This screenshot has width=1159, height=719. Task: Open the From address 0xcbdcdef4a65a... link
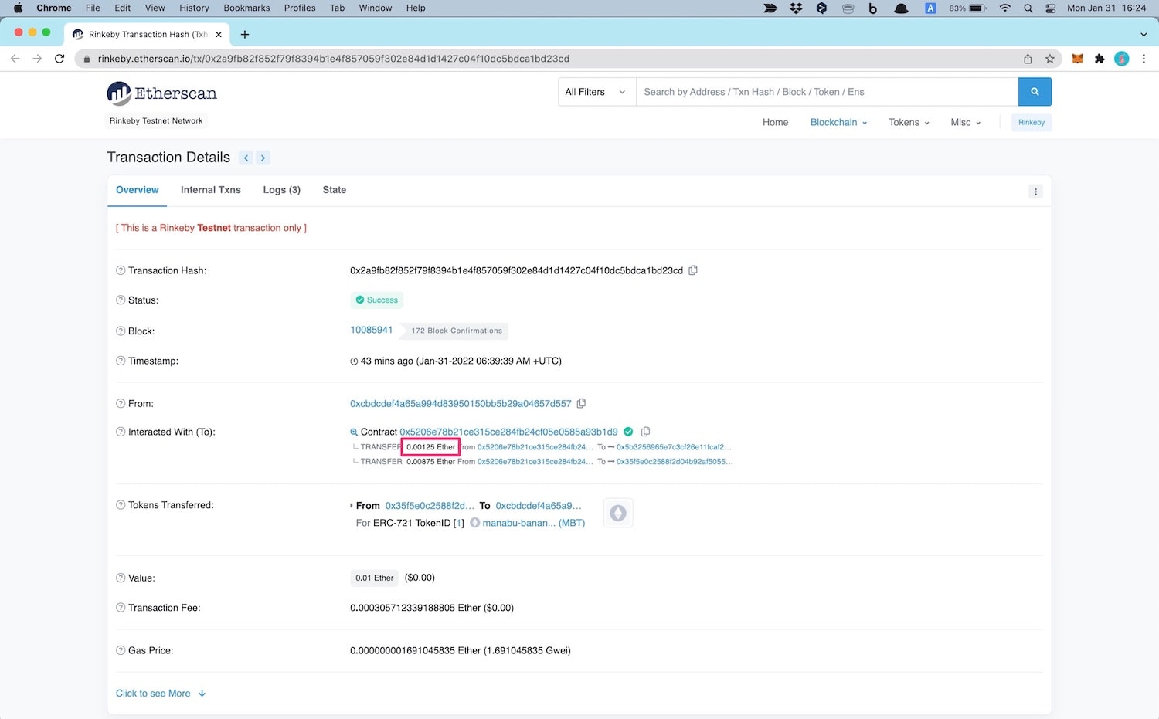461,403
